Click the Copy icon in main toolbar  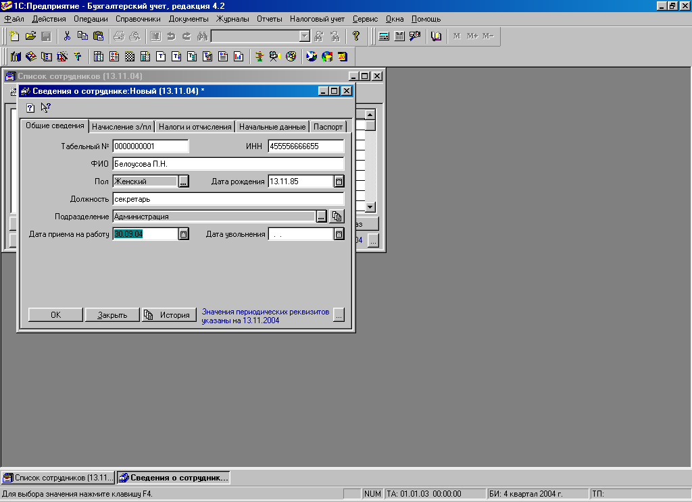82,36
